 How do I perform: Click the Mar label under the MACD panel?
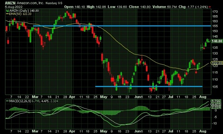pyautogui.click(x=35, y=131)
